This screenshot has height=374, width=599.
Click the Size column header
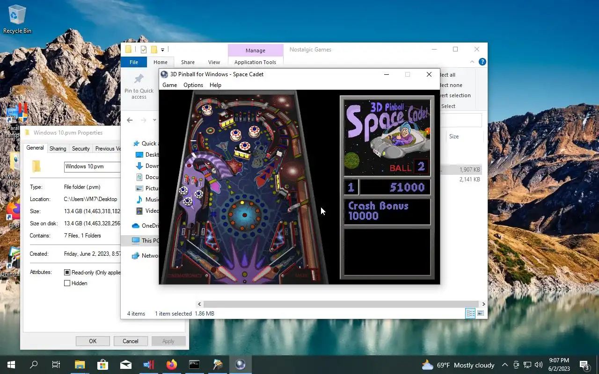coord(454,137)
